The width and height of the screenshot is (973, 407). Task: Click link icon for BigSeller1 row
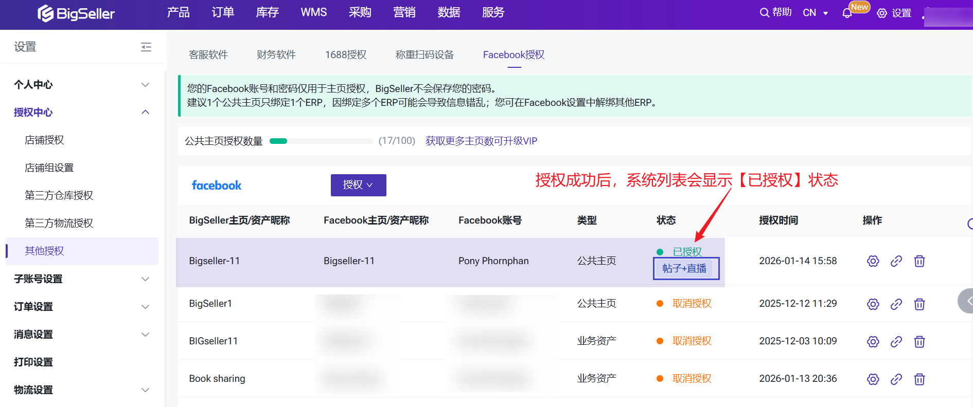(896, 304)
